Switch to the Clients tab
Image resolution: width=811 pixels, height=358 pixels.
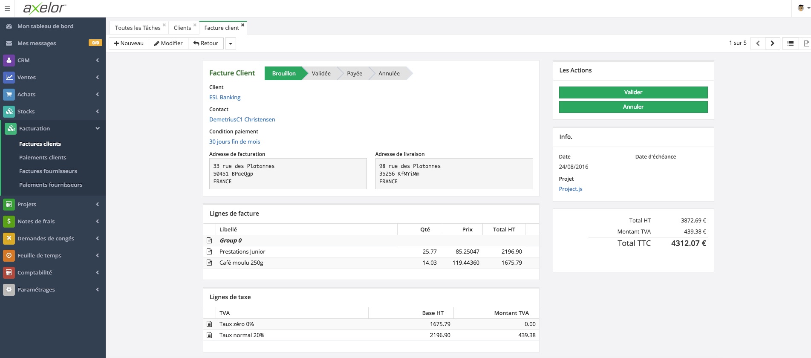[x=182, y=28]
